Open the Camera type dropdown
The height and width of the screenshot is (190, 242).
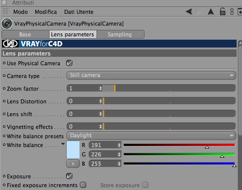tap(151, 75)
